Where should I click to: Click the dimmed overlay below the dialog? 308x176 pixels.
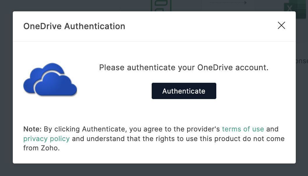154,170
